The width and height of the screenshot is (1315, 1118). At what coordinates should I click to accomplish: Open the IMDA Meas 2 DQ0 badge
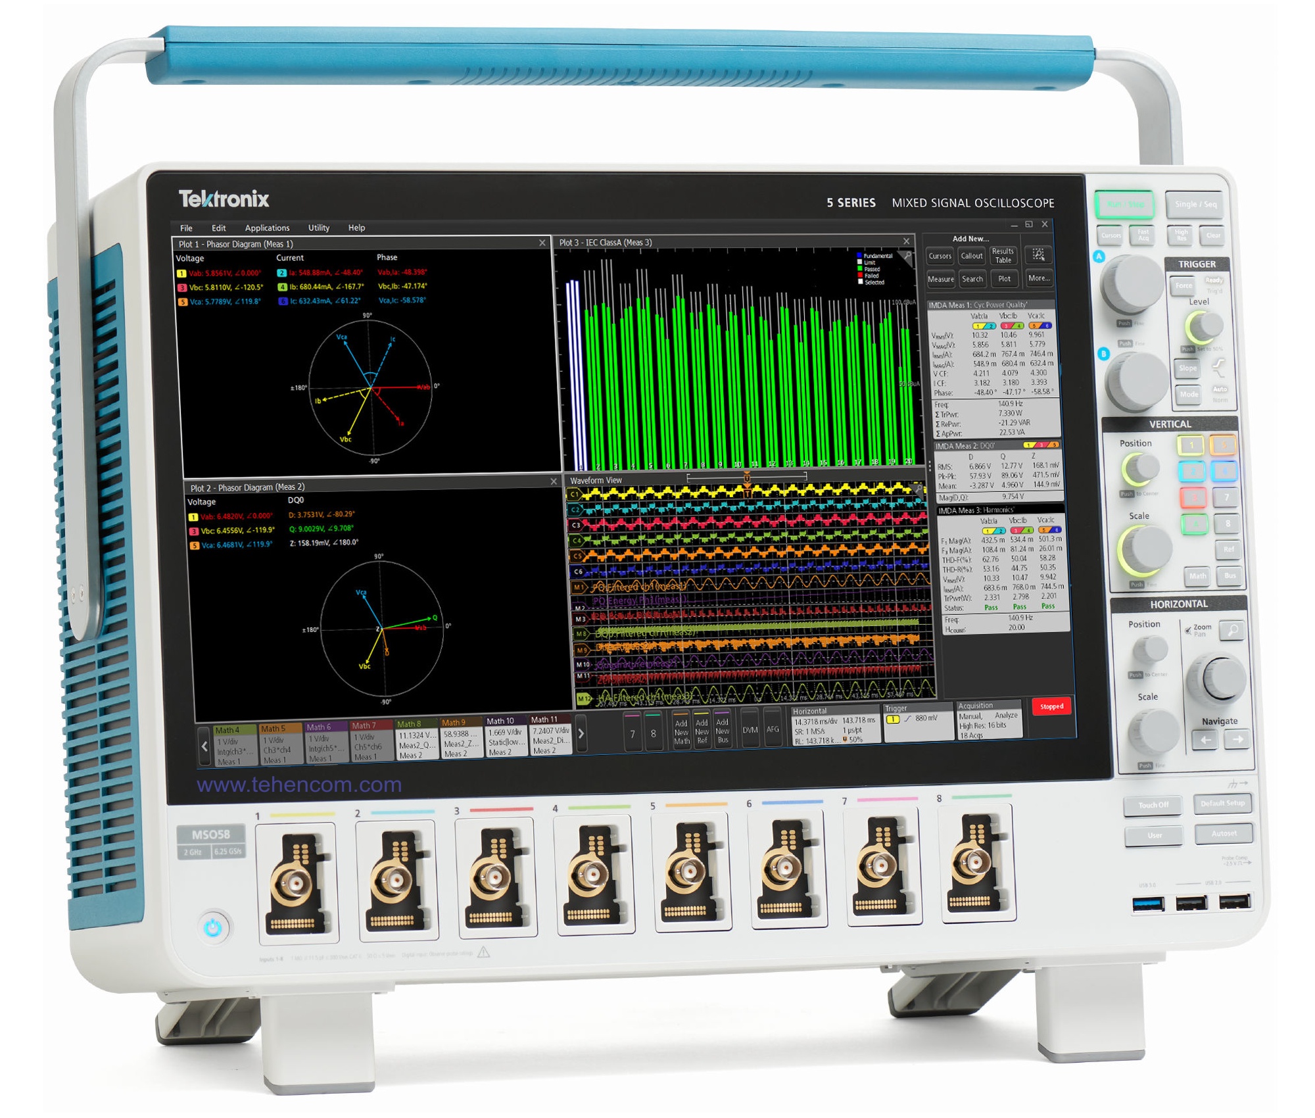[999, 470]
